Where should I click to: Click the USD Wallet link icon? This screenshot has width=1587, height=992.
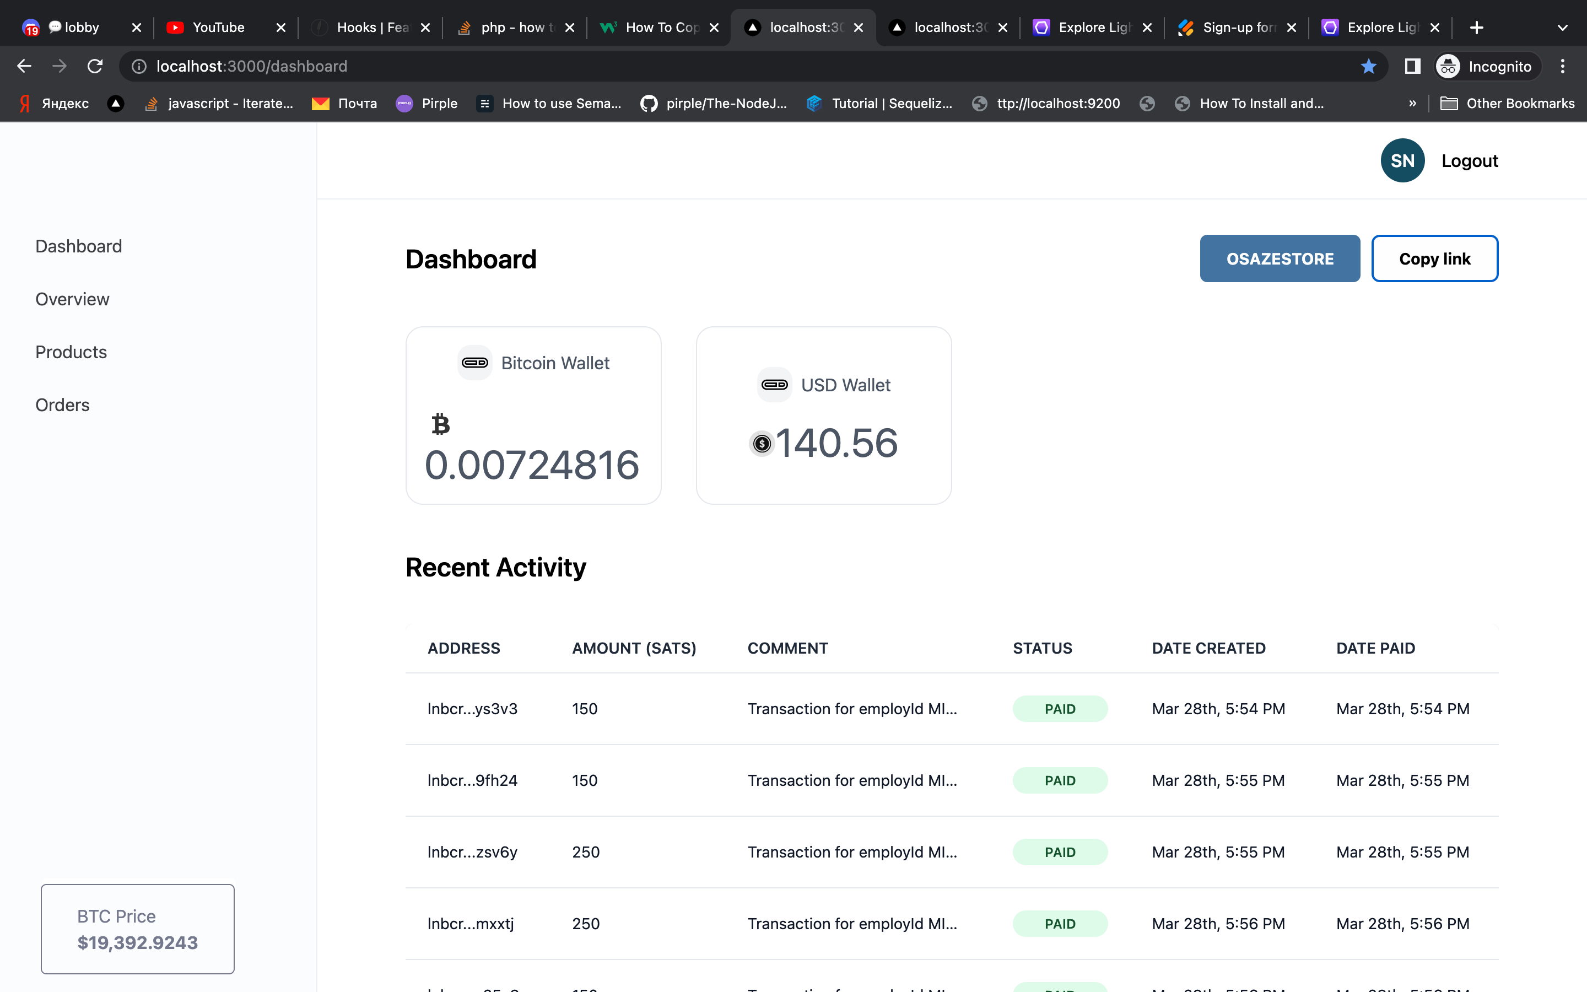(774, 385)
